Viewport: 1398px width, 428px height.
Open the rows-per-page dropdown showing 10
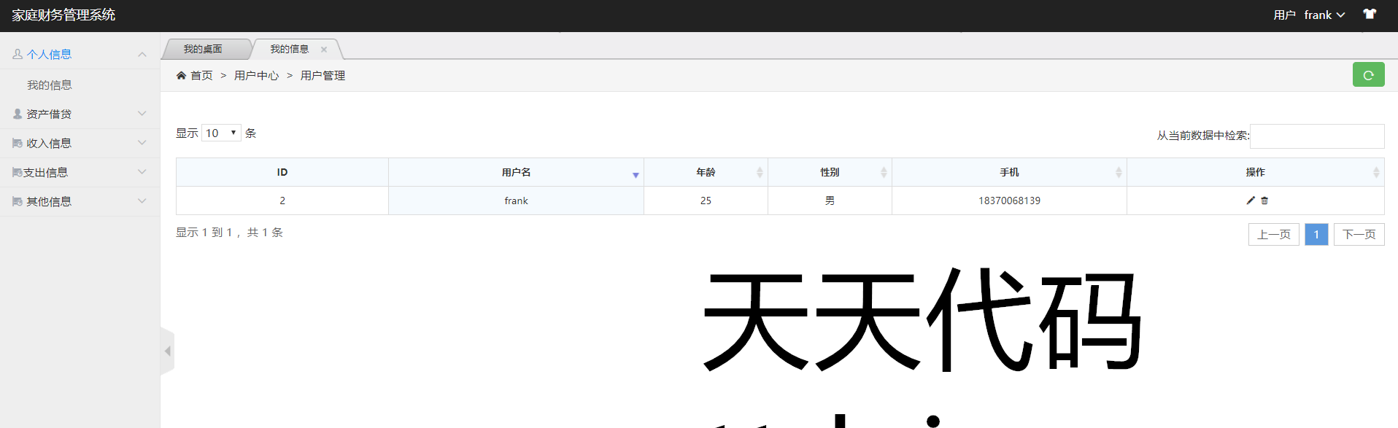point(221,133)
